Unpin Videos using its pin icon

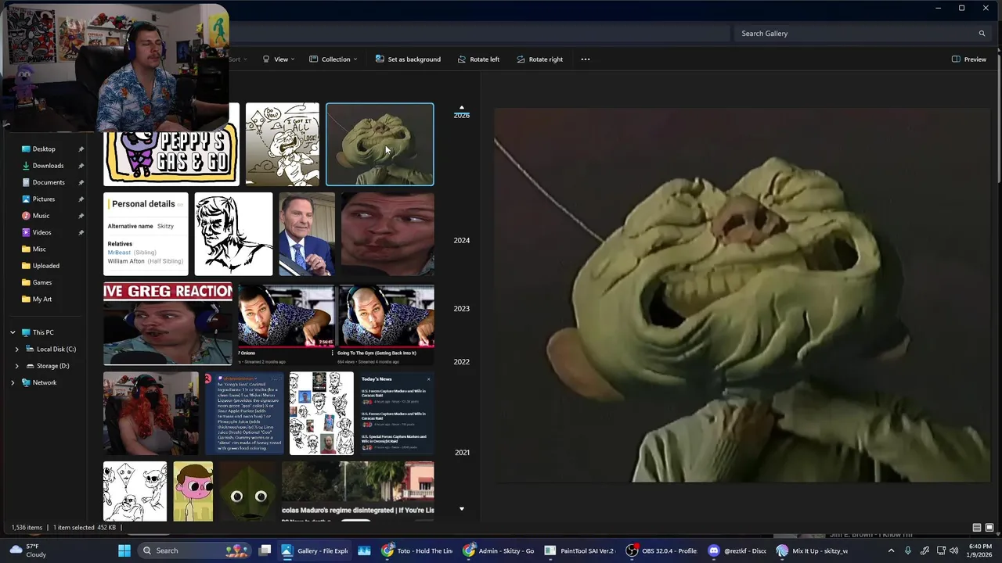pyautogui.click(x=81, y=232)
